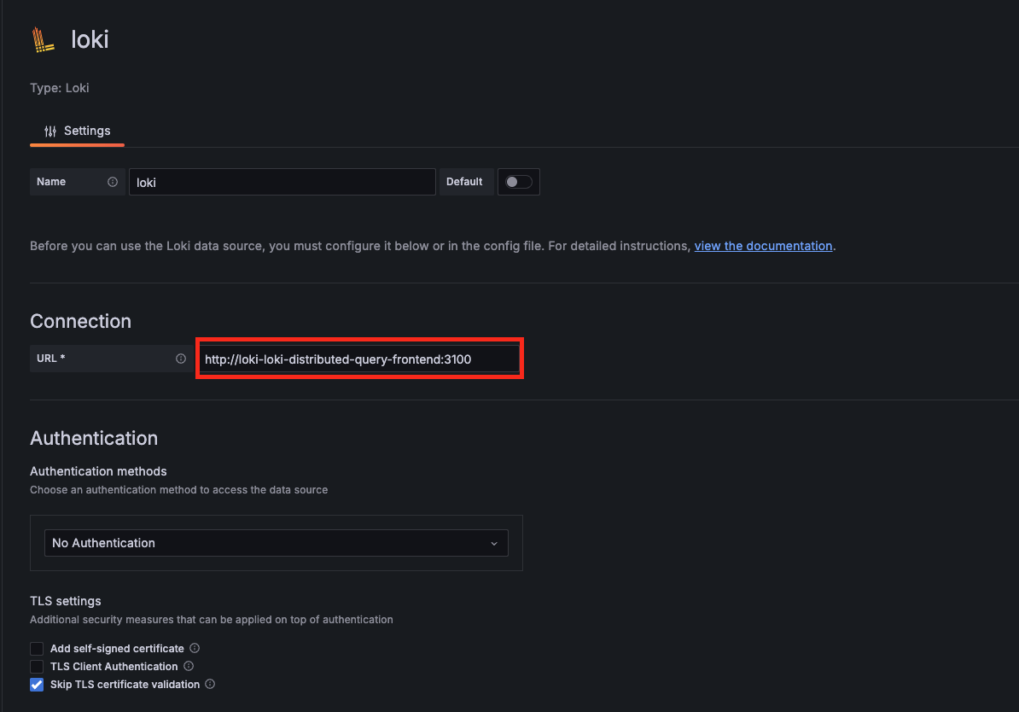Click the URL * field label
This screenshot has width=1019, height=712.
point(50,359)
